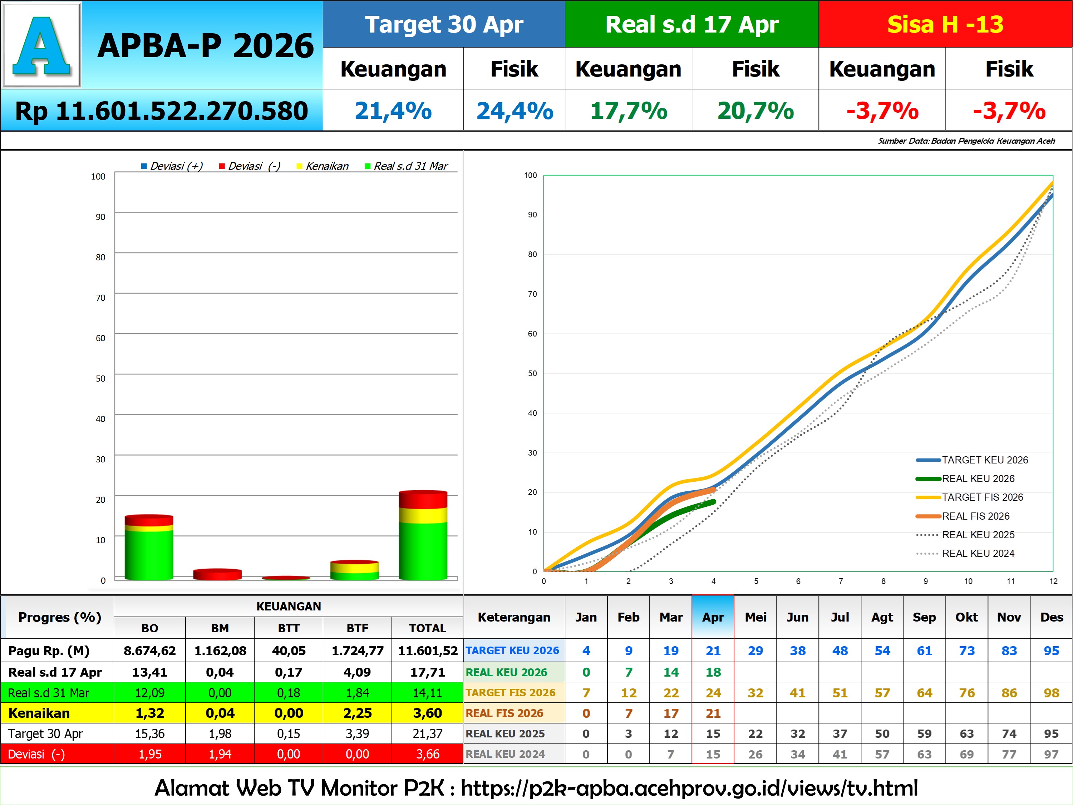Select the REAL FIS 2026 legend line

[x=928, y=516]
